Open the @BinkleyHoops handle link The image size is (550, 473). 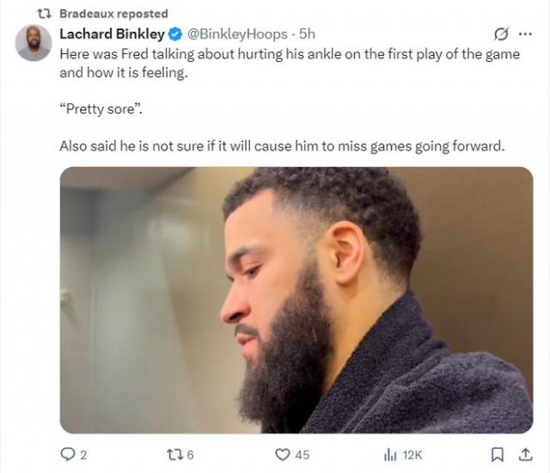coord(237,34)
